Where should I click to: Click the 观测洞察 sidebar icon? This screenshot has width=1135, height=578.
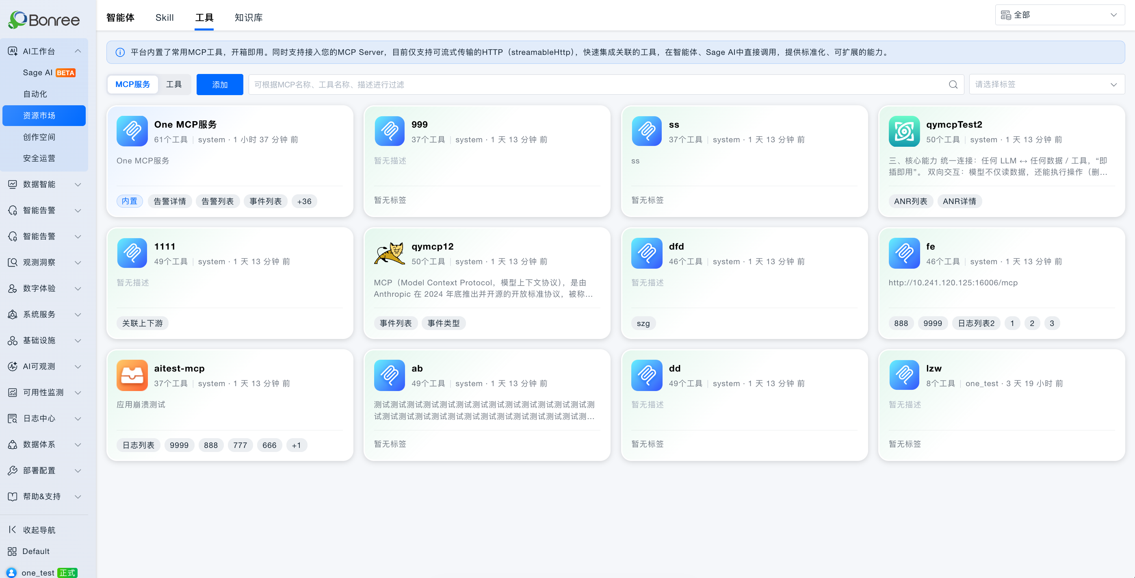(13, 262)
